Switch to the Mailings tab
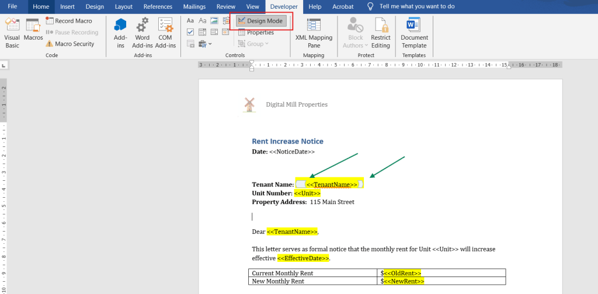This screenshot has height=294, width=598. tap(194, 6)
